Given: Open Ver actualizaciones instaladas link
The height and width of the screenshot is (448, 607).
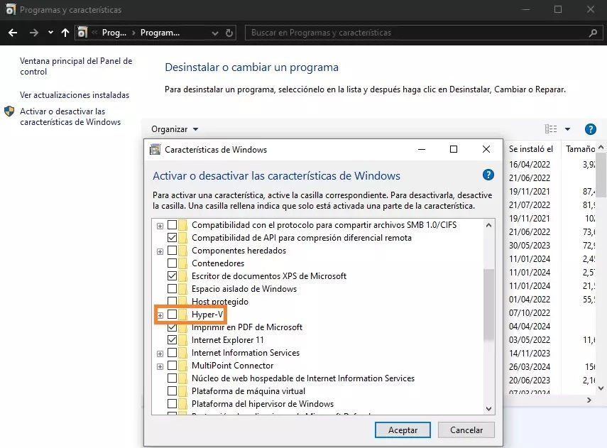Looking at the screenshot, I should tap(75, 95).
